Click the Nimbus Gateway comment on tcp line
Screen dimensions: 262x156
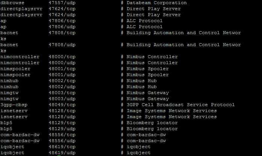tap(148, 93)
